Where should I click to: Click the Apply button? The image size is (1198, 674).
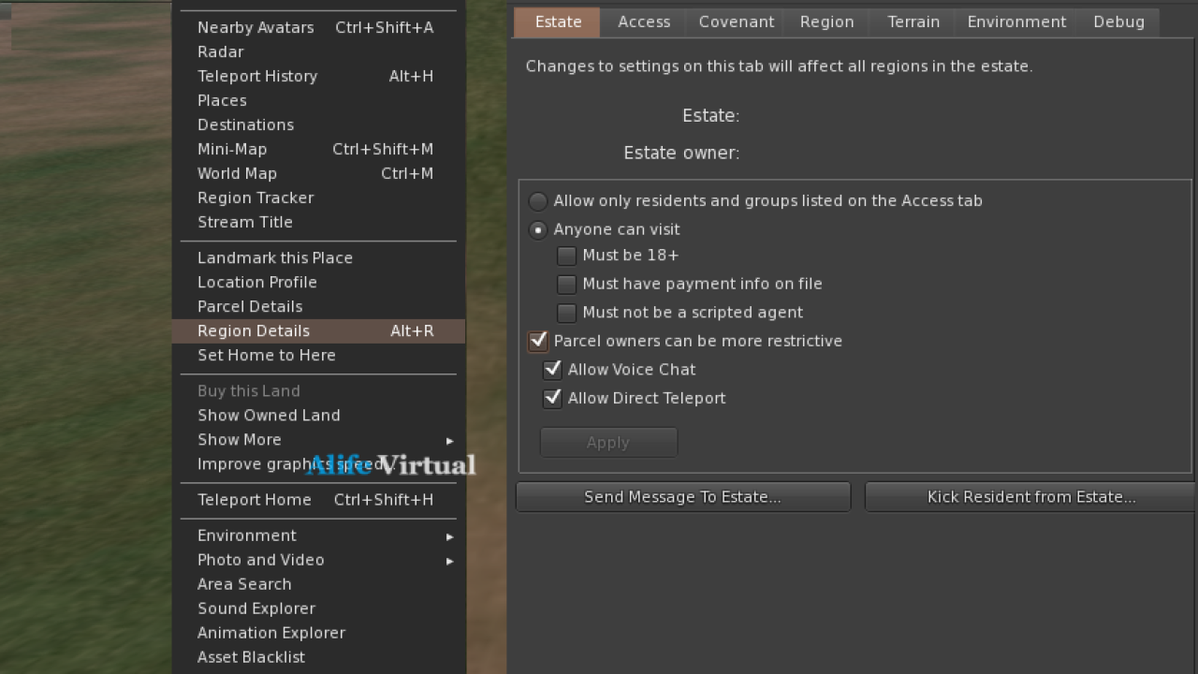click(608, 443)
